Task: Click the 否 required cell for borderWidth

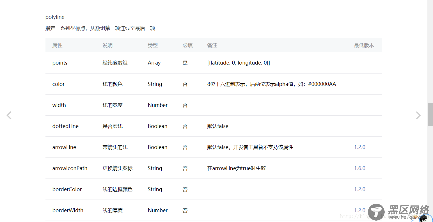Action: click(185, 210)
